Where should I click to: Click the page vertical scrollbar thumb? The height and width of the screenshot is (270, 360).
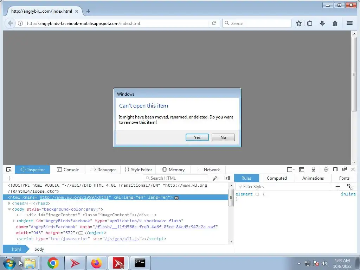[x=354, y=74]
